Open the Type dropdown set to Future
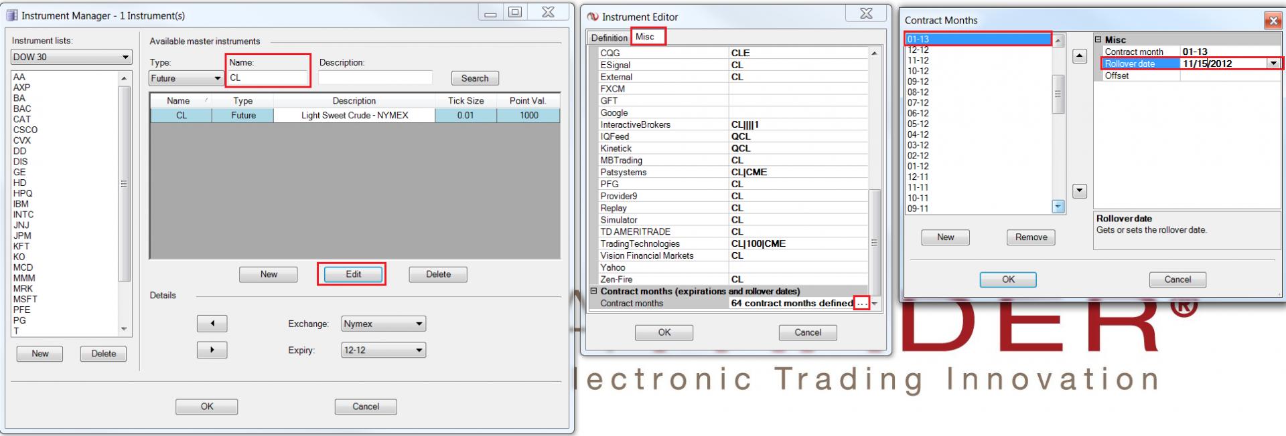 186,78
